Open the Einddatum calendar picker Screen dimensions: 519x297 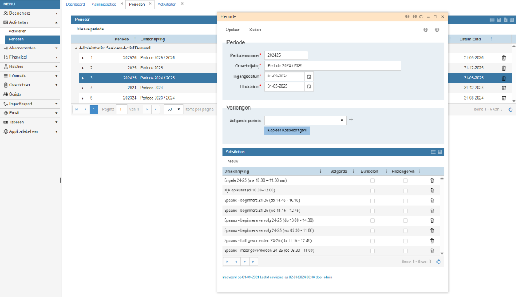(308, 86)
